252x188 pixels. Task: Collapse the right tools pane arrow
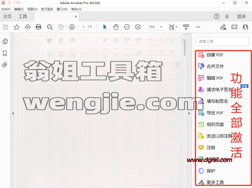(x=189, y=113)
